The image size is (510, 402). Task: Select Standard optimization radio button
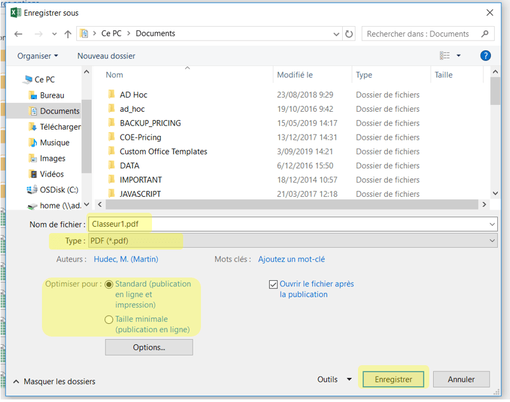click(109, 285)
